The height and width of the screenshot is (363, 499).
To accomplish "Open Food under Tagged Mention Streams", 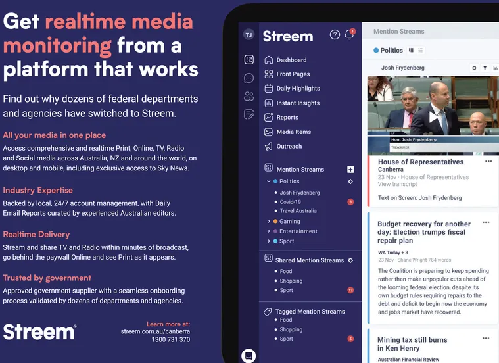I will pos(286,320).
